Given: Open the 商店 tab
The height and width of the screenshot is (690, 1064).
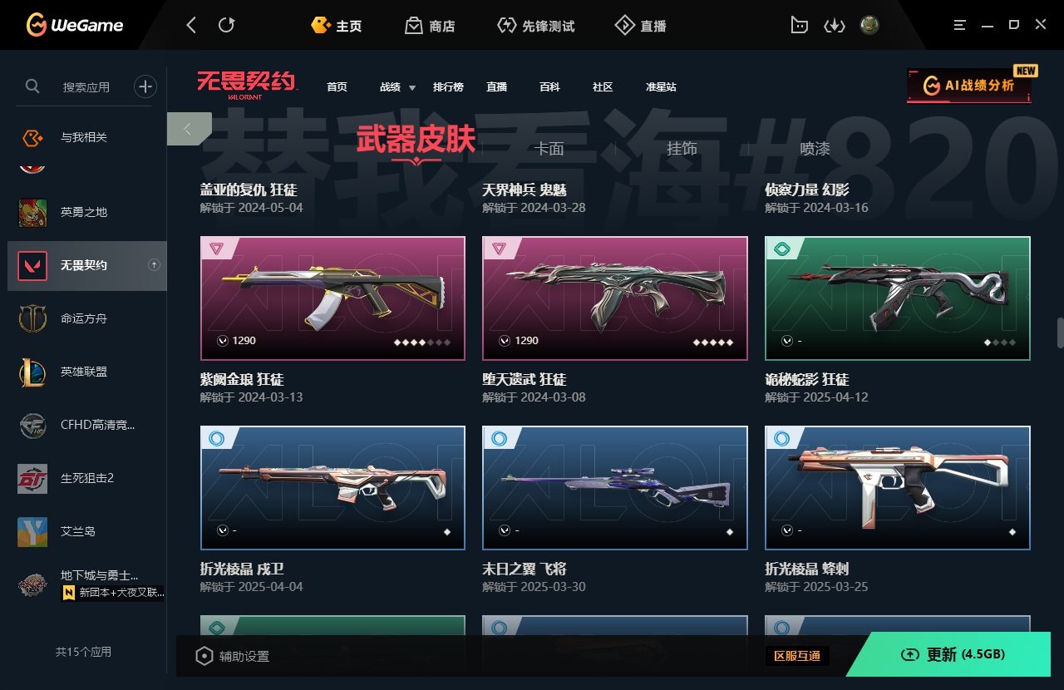Looking at the screenshot, I should [430, 26].
